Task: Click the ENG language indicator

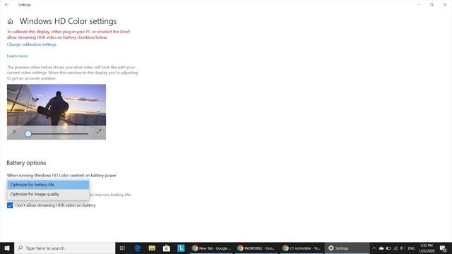Action: [411, 248]
